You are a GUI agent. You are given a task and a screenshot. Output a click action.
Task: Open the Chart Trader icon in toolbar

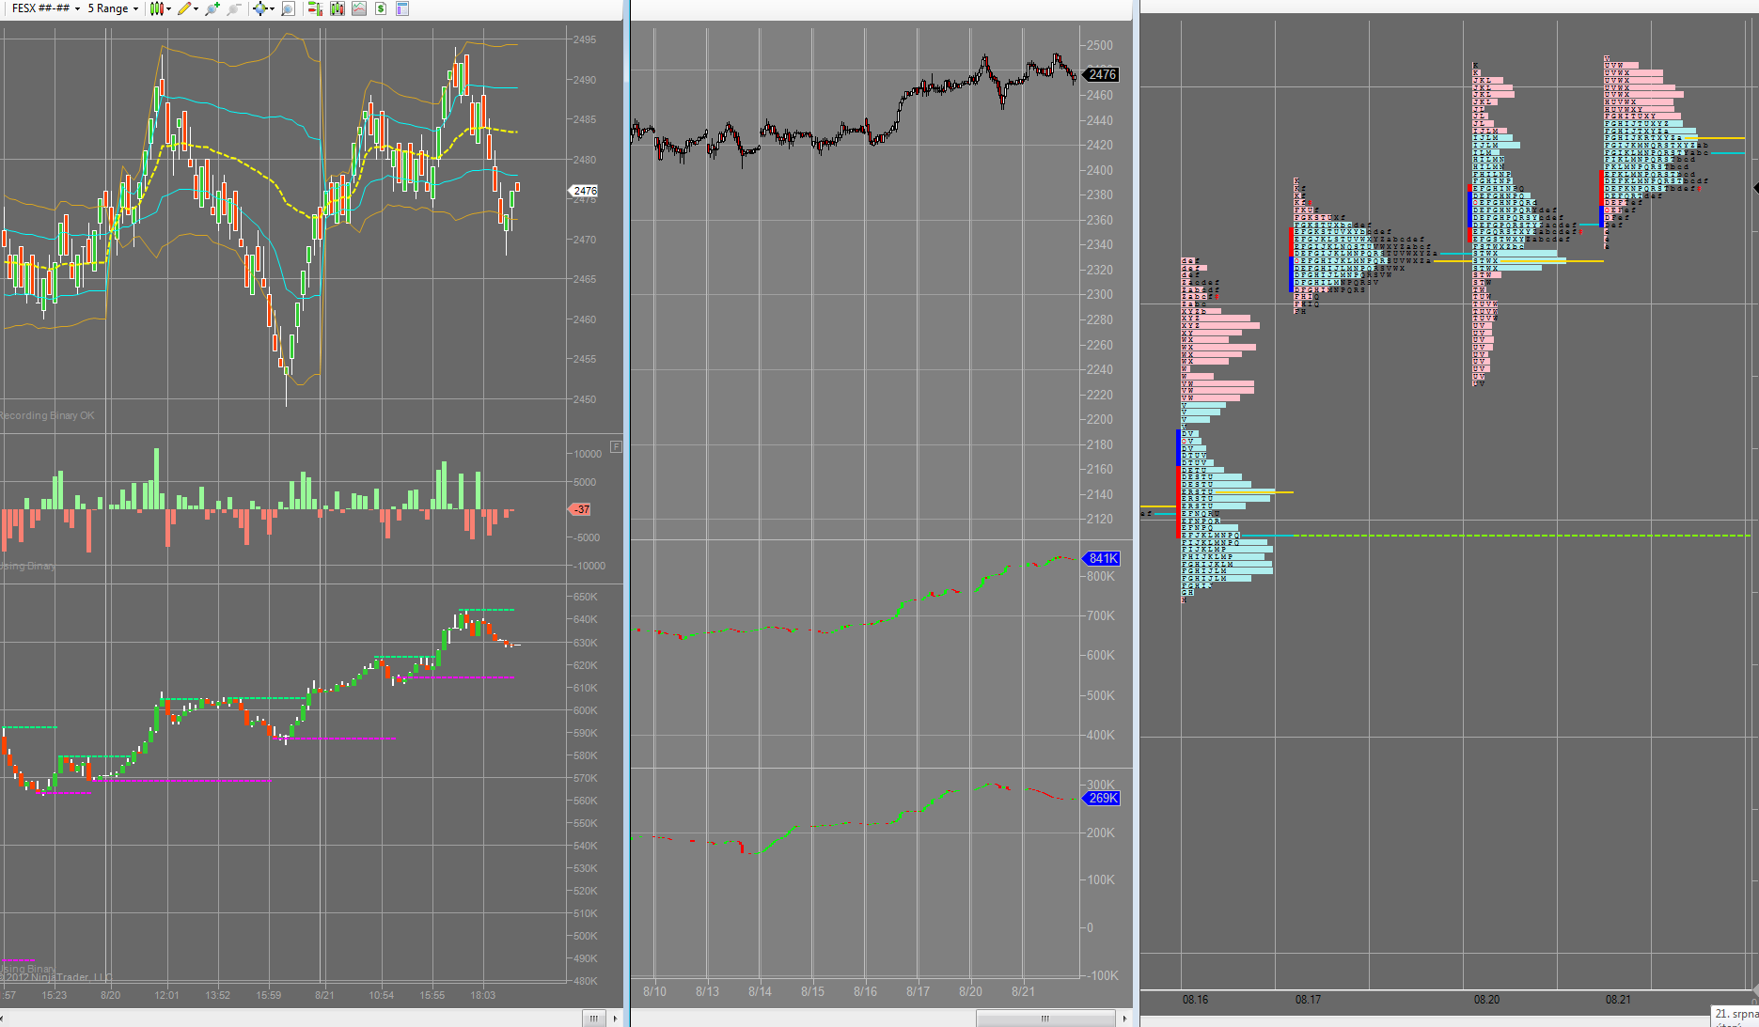click(315, 8)
